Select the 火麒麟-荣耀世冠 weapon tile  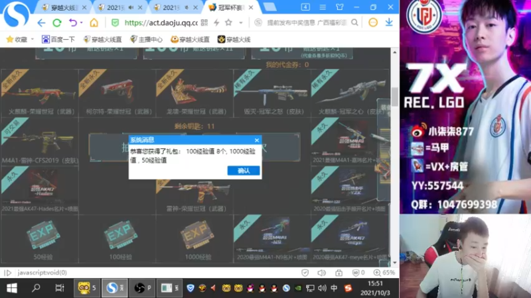(x=40, y=93)
